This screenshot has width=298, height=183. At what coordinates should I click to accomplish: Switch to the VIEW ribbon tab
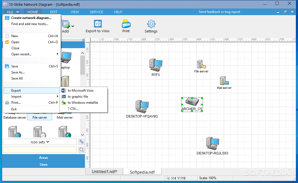coord(75,12)
